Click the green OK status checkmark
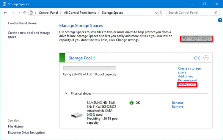The width and height of the screenshot is (223, 140). coord(131,103)
